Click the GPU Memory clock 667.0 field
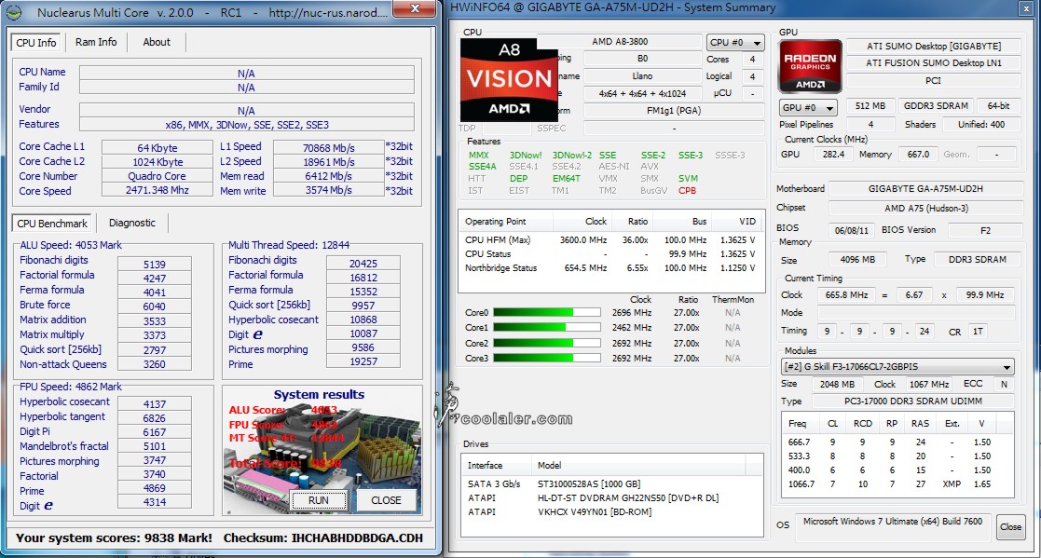1041x558 pixels. pos(918,154)
